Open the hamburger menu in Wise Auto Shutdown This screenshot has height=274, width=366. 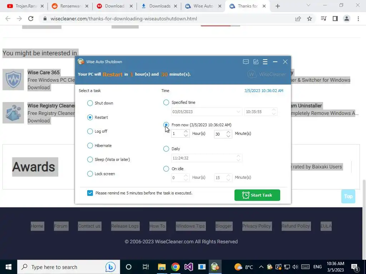265,62
